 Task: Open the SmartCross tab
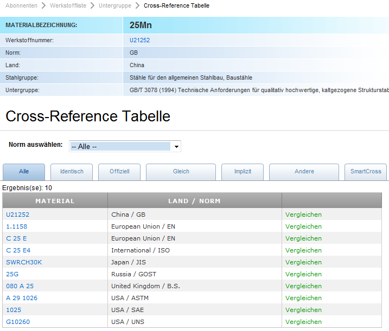(366, 172)
